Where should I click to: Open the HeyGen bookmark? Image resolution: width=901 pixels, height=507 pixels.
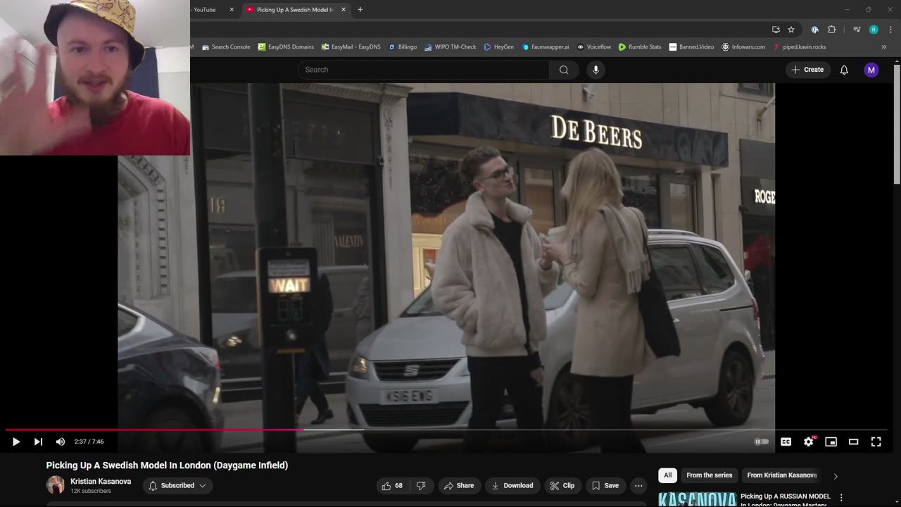(499, 47)
